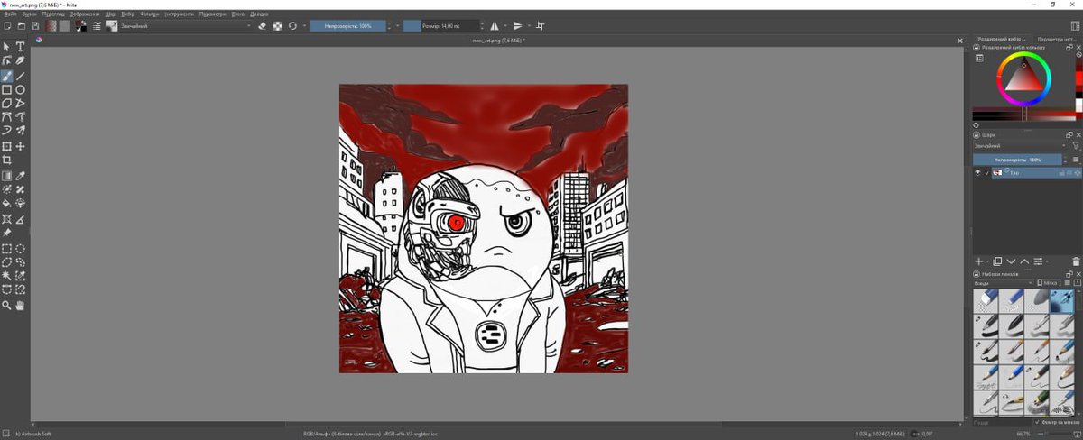Delete the selected layer with trash icon
The width and height of the screenshot is (1083, 440).
(x=1076, y=261)
